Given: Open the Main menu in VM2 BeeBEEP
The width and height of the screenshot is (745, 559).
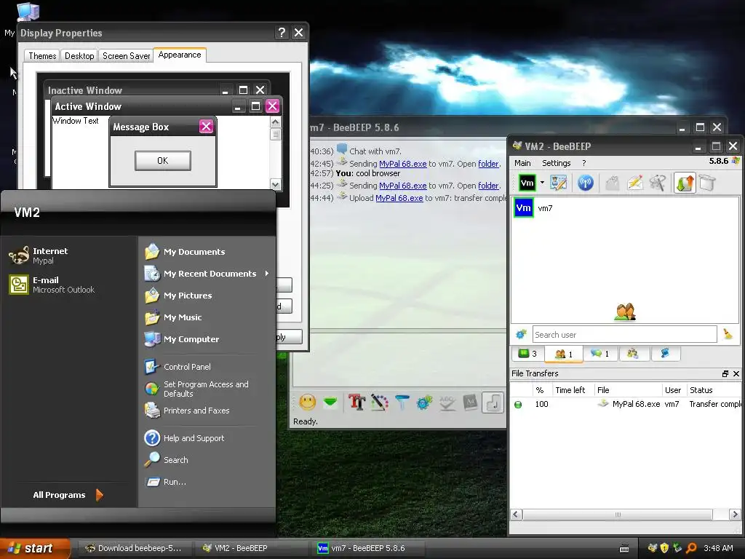Looking at the screenshot, I should point(522,163).
